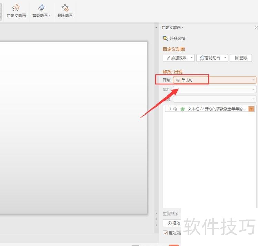Expand Smart Animation panel dropdown arrow
The height and width of the screenshot is (246, 258).
pyautogui.click(x=225, y=58)
